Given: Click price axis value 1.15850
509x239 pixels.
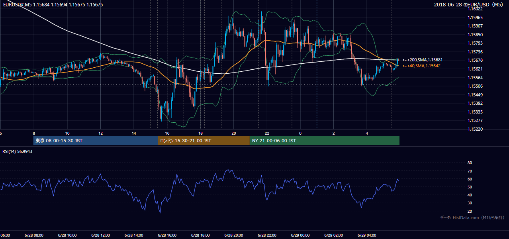Looking at the screenshot, I should click(476, 35).
